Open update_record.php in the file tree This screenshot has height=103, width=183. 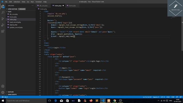click(x=16, y=27)
